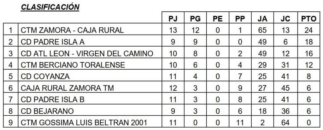
Task: Click the 24 points cell for CTM Zamora
Action: pos(309,30)
